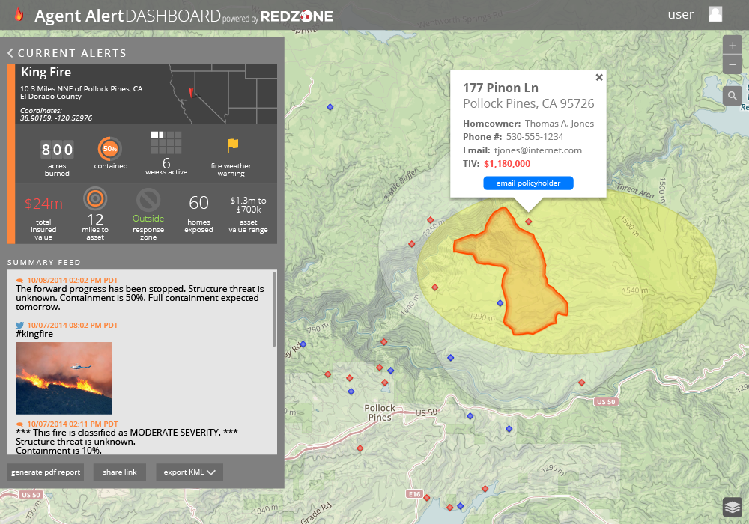Click the coordinates 38.90159, -120.52976
This screenshot has width=749, height=524.
(56, 118)
